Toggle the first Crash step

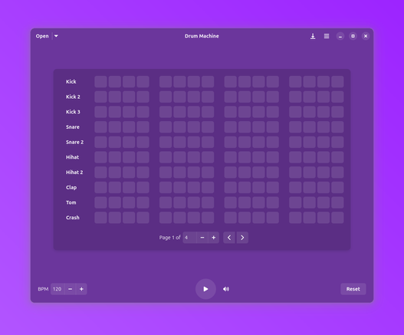(x=100, y=218)
